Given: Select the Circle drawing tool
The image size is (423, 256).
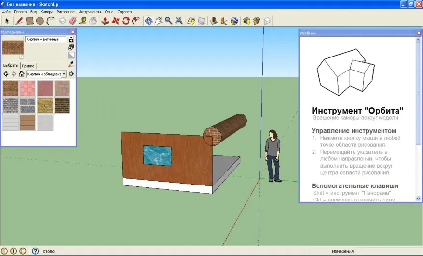Looking at the screenshot, I should (x=40, y=21).
